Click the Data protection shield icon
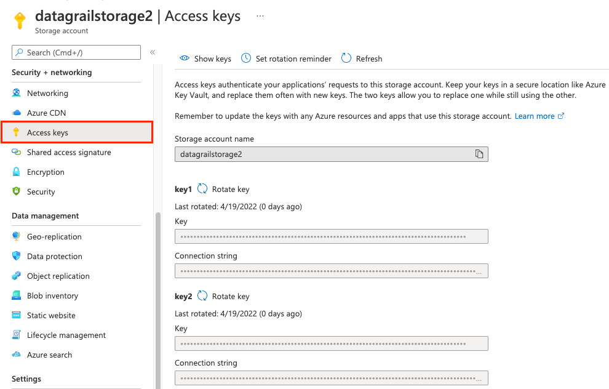The height and width of the screenshot is (389, 609). pos(17,255)
